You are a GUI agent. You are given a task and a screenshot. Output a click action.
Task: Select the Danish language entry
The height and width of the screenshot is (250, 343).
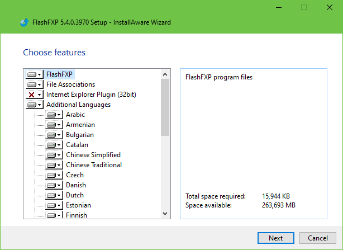tap(76, 185)
